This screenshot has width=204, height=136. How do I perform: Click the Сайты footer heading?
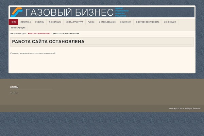tap(14, 87)
